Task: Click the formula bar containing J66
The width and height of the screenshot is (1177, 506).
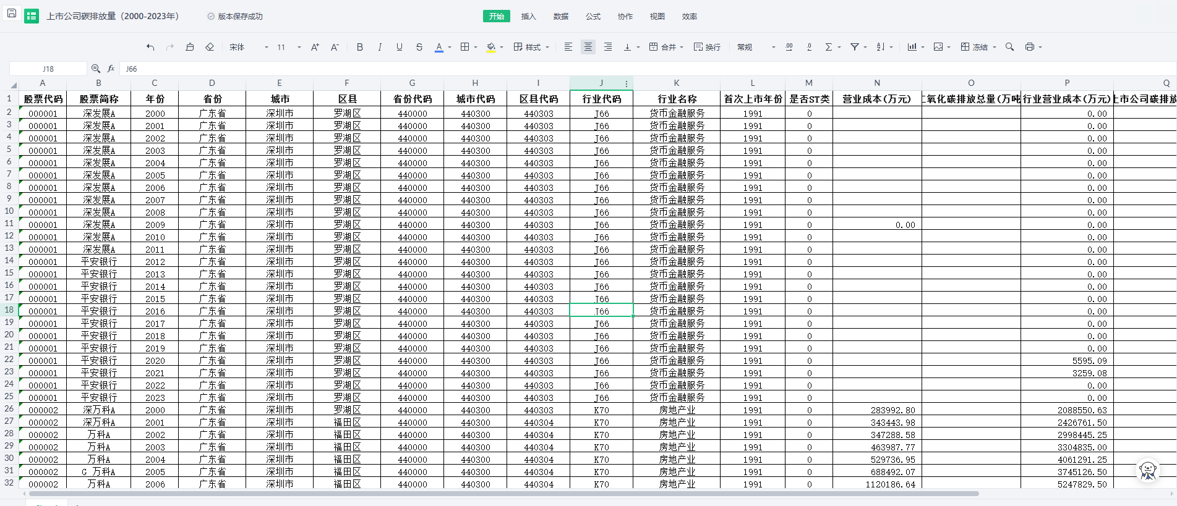Action: [648, 69]
